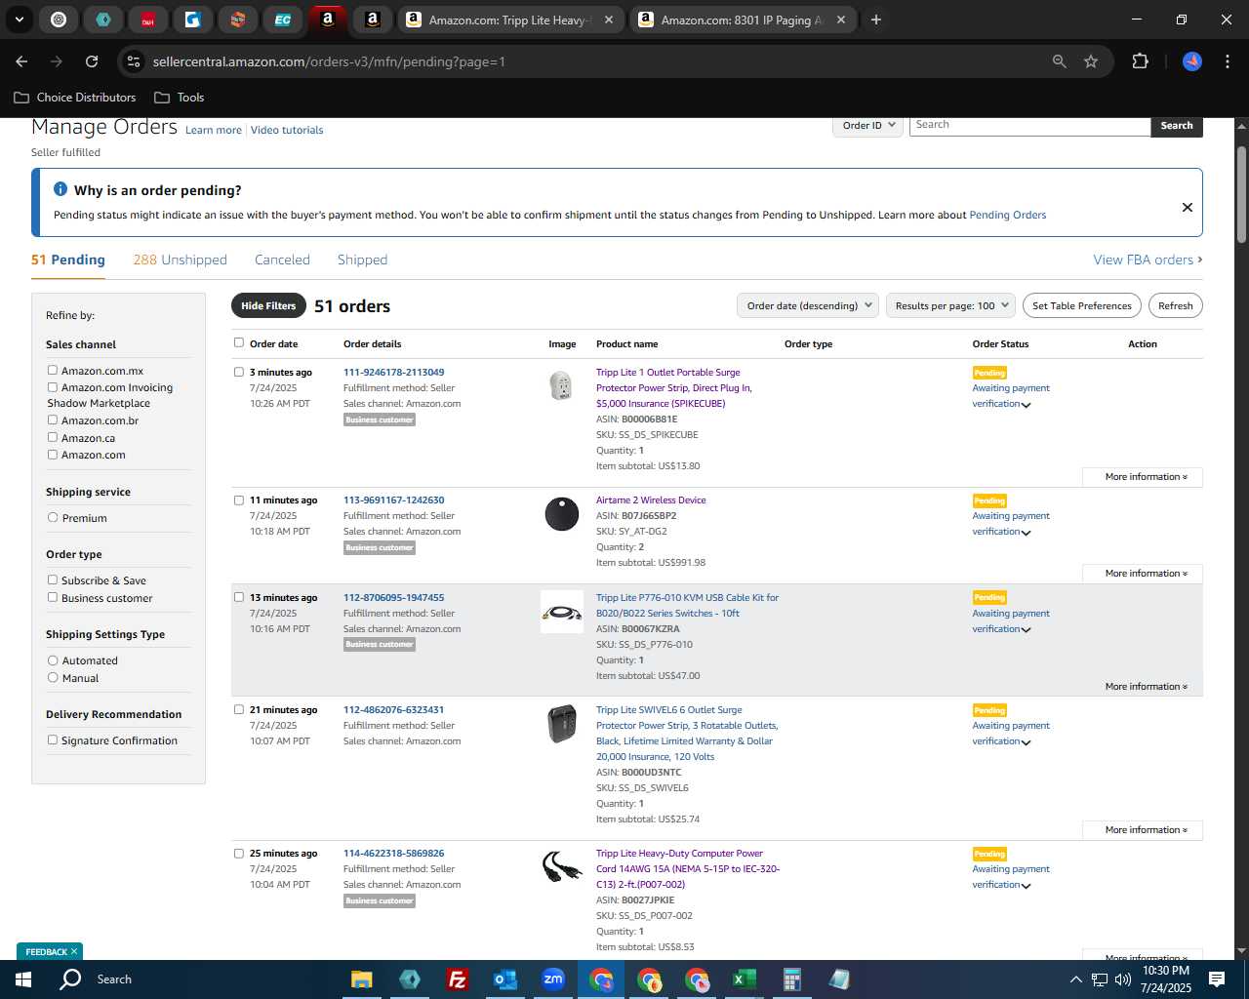Click the Refresh orders button
Screen dimensions: 1249x999
[1175, 305]
